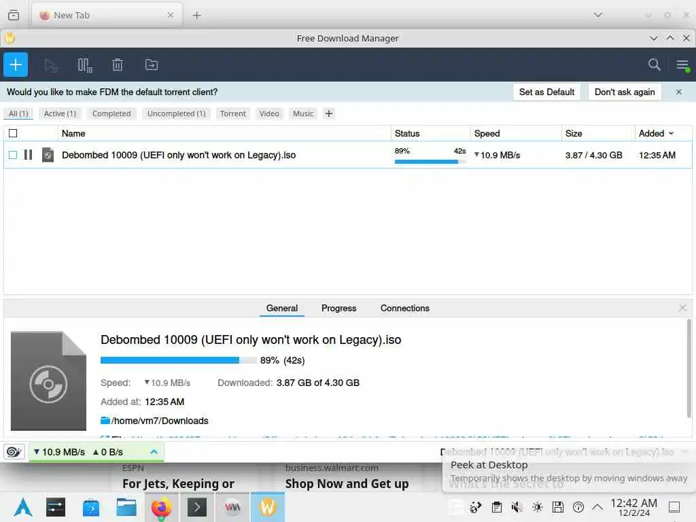This screenshot has width=696, height=522.
Task: Open Firefox list-all-tabs chevron
Action: click(x=598, y=15)
